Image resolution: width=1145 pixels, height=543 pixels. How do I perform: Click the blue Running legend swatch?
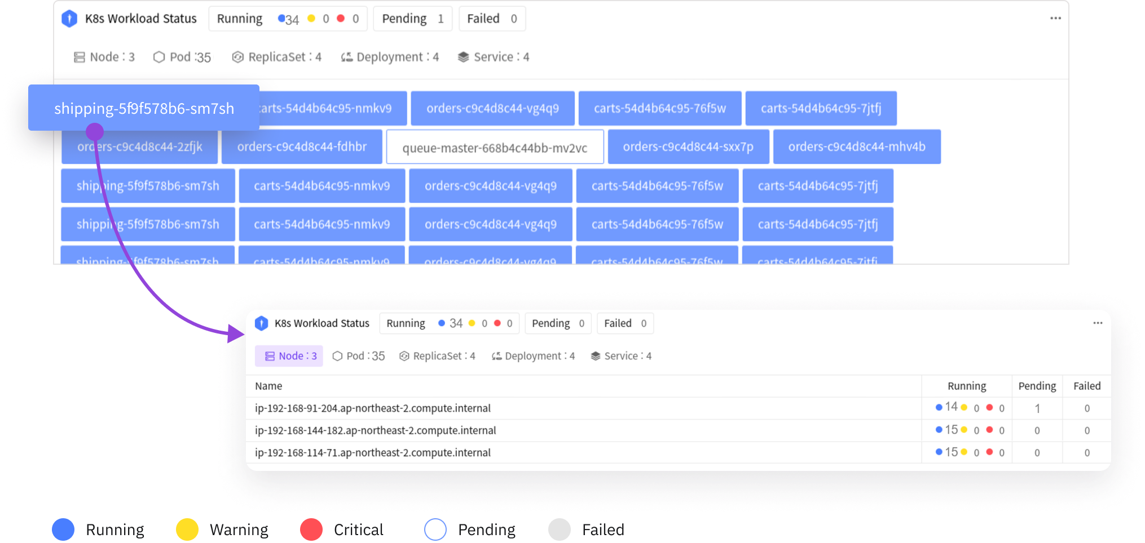63,529
